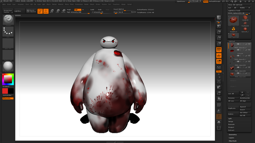Image resolution: width=255 pixels, height=143 pixels.
Task: Enable Edit mode in the top shelf
Action: 40,11
